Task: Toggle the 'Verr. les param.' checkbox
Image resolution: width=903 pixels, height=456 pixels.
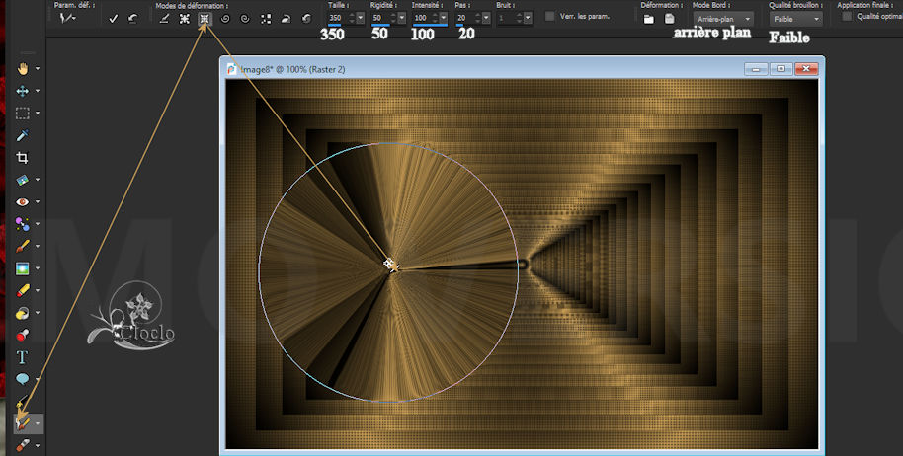Action: point(550,18)
